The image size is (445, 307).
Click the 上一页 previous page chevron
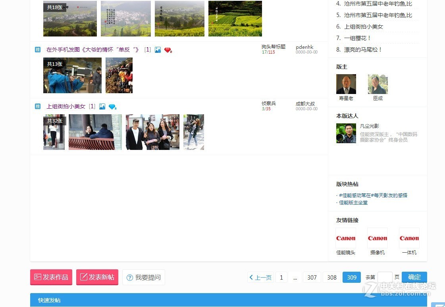coord(260,277)
